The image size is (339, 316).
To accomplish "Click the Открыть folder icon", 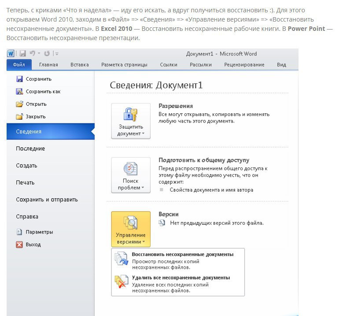I will (19, 104).
